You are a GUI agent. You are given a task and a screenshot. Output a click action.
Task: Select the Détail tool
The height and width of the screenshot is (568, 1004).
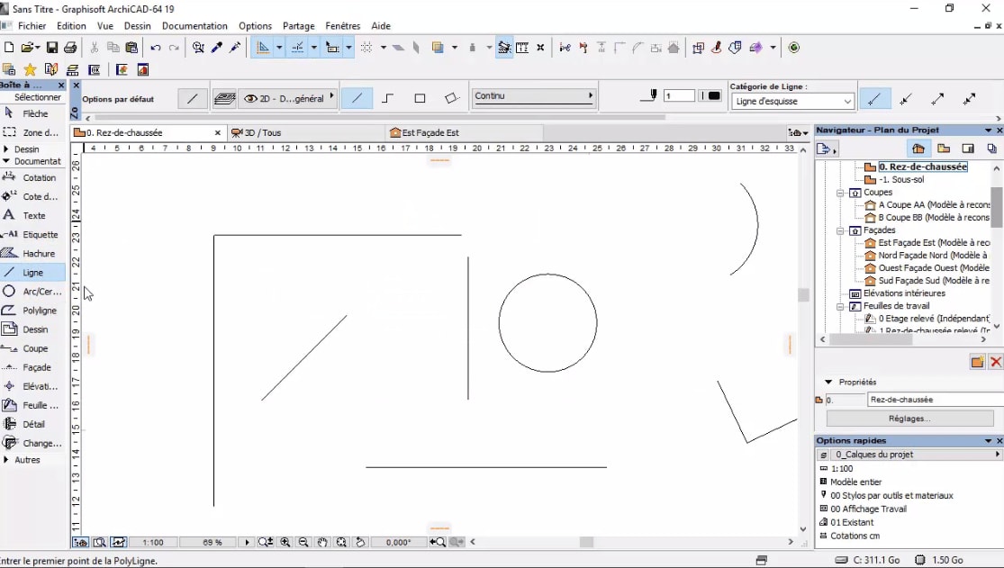click(x=32, y=424)
